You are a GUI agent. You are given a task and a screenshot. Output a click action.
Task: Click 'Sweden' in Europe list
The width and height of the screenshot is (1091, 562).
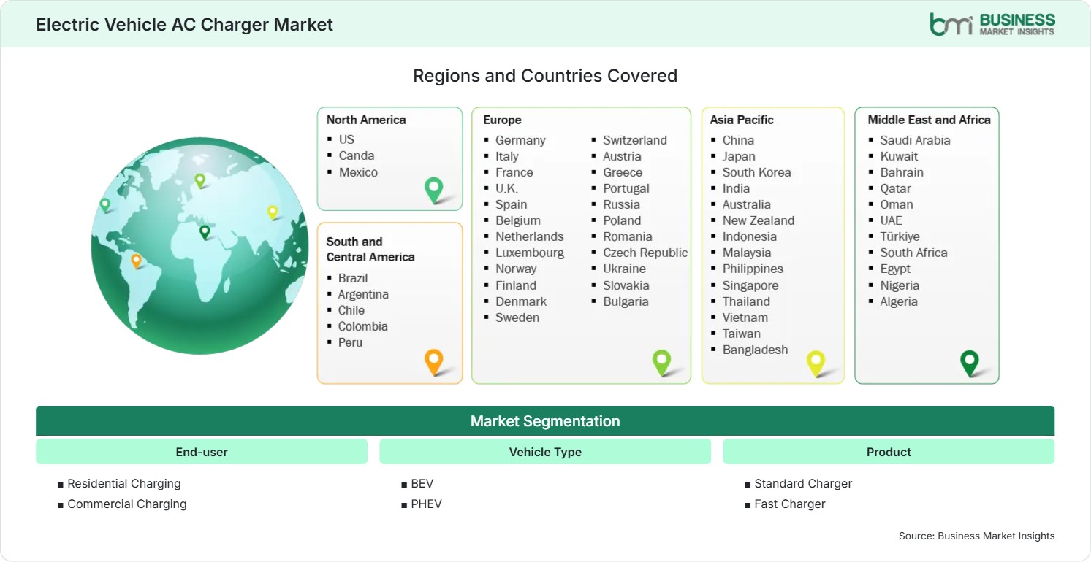[517, 317]
